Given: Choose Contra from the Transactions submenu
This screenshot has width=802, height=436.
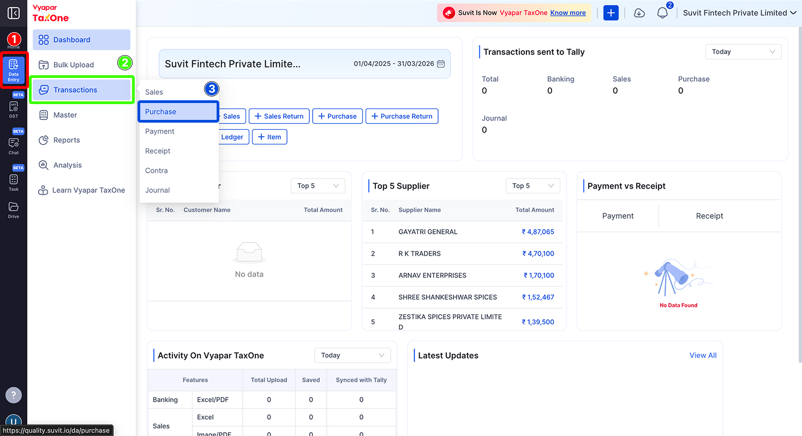Looking at the screenshot, I should coord(179,171).
